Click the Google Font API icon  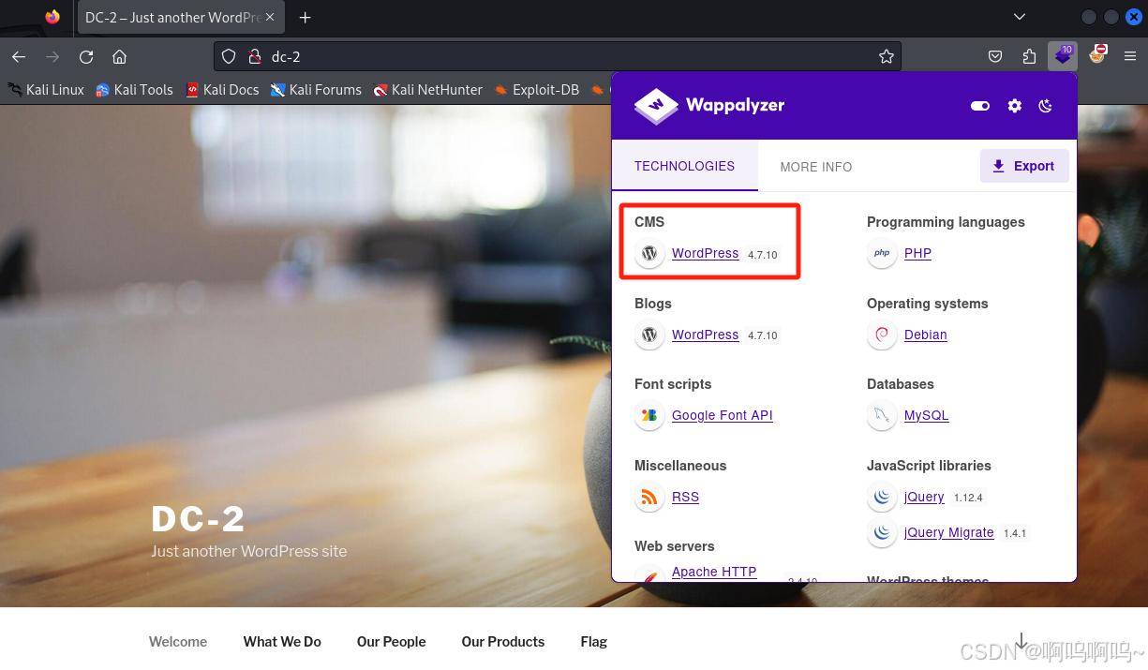pos(649,415)
